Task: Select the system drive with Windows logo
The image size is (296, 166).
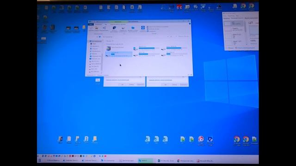Action: [x=146, y=48]
